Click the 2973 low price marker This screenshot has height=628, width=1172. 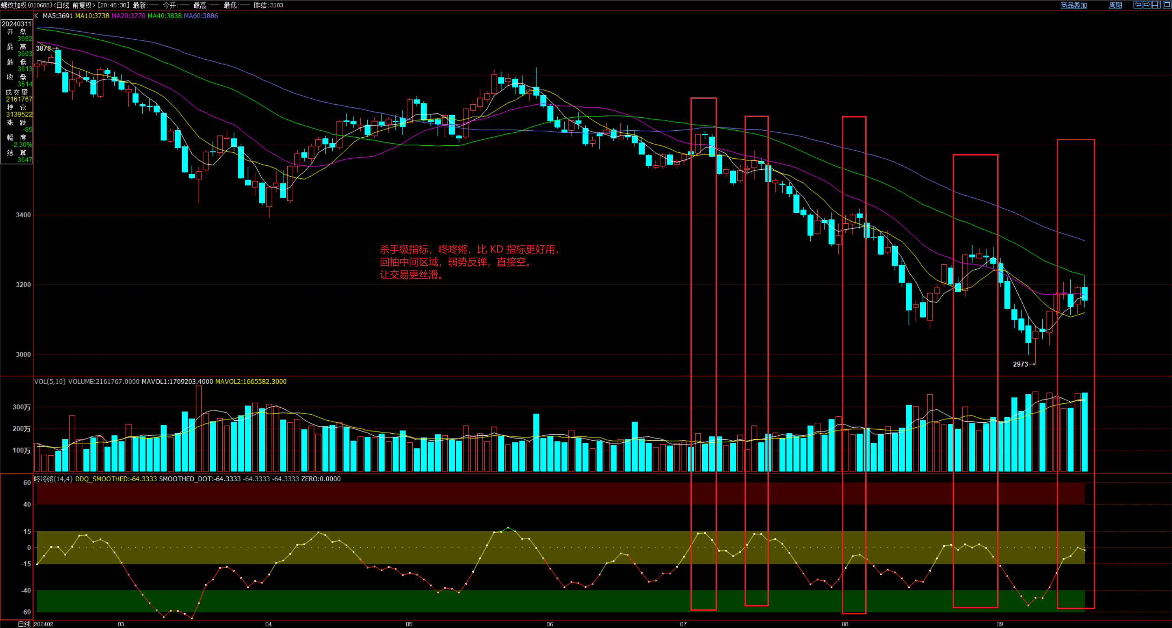point(1021,364)
